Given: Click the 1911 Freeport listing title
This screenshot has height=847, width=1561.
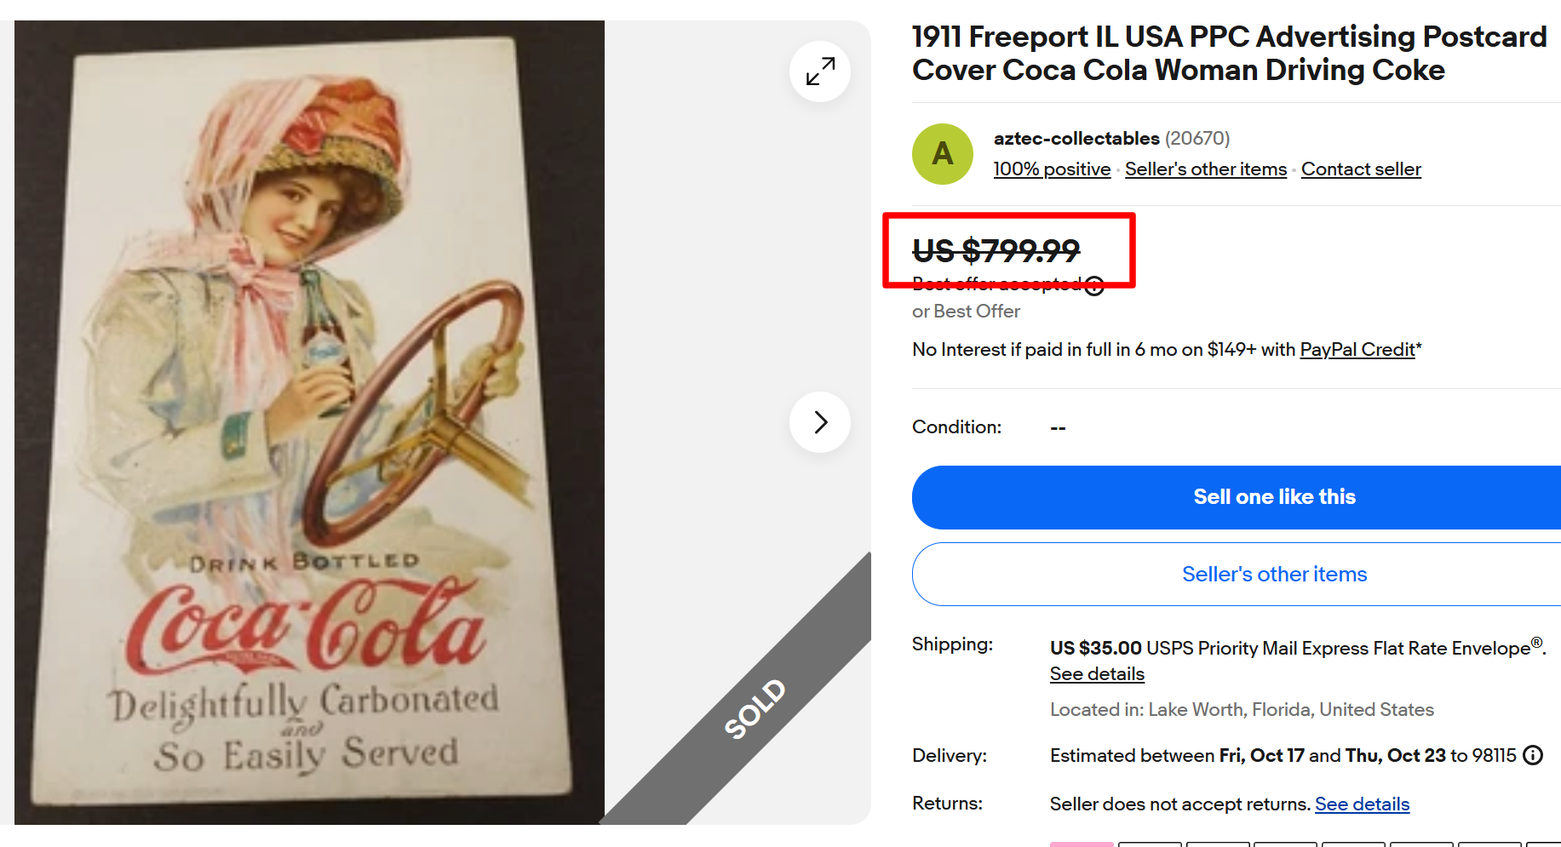Looking at the screenshot, I should pos(1226,53).
